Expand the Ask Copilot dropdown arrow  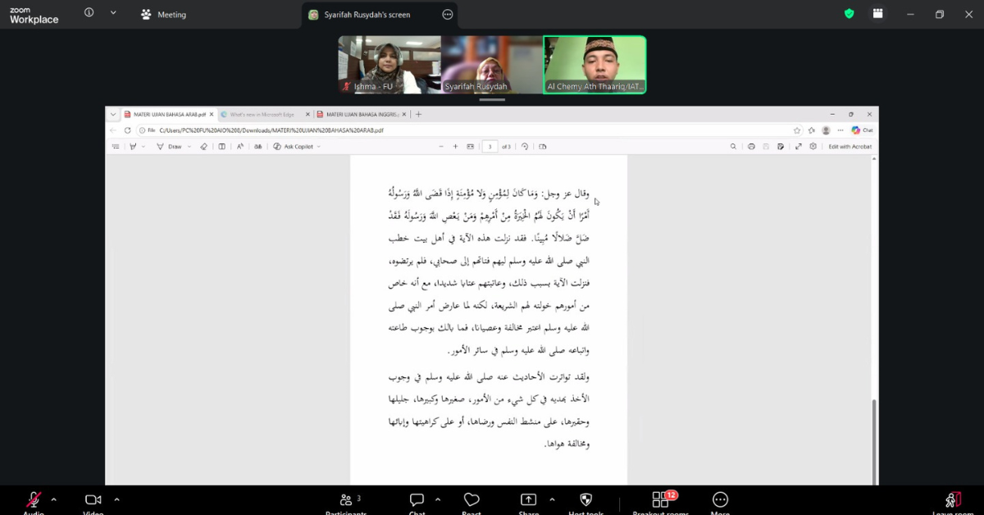[319, 147]
